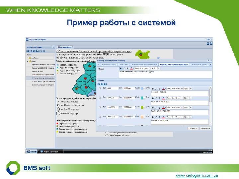Click fourth icon in left panel toolbar
This screenshot has width=239, height=179.
37,51
